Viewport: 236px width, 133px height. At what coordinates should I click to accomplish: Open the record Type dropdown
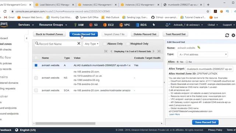202,54
